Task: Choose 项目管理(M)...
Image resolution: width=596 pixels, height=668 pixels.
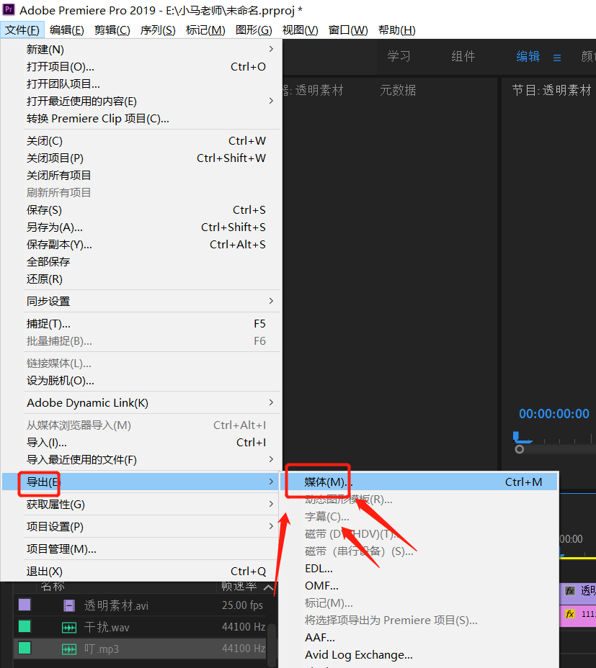Action: pos(141,549)
